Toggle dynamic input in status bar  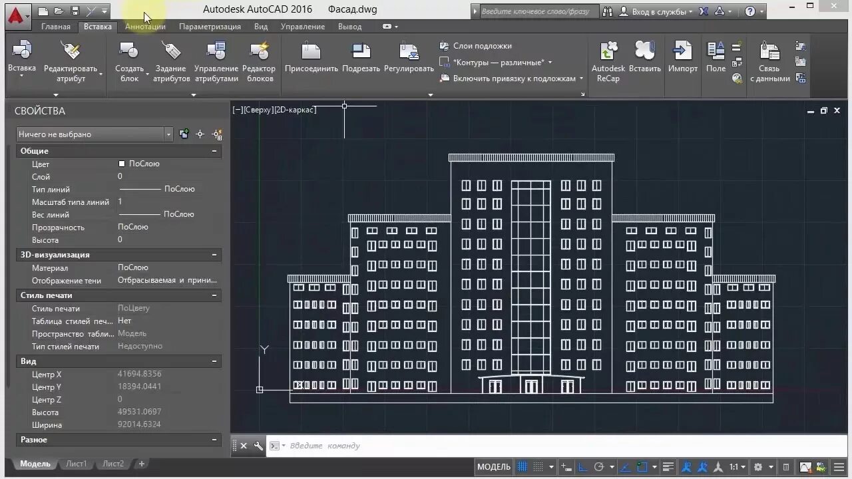(x=566, y=467)
